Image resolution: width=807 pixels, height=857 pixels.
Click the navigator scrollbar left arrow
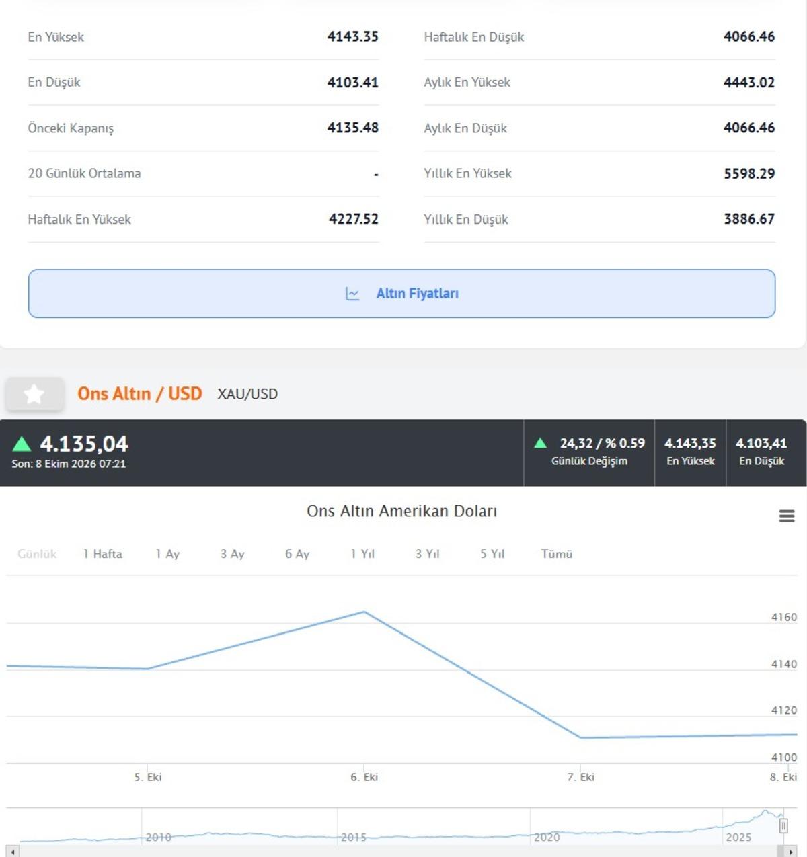(13, 852)
